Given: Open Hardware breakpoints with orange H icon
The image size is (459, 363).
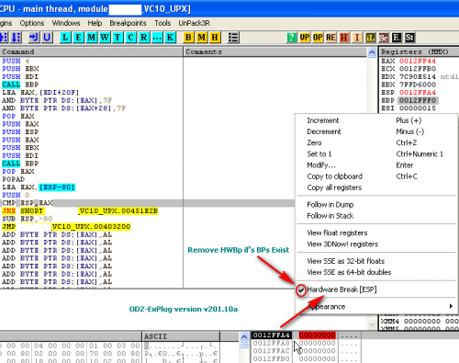Looking at the screenshot, I should point(215,38).
